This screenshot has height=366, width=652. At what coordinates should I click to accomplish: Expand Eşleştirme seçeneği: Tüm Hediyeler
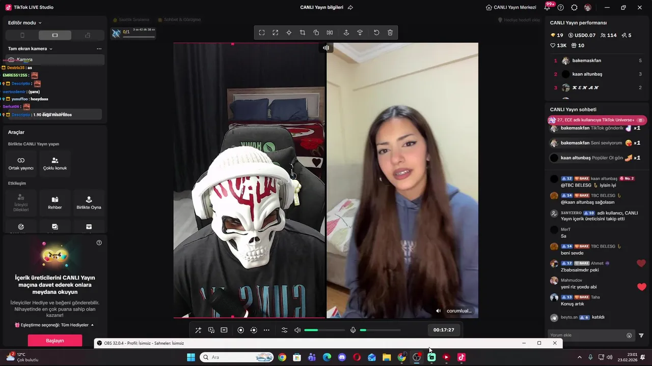(x=55, y=325)
